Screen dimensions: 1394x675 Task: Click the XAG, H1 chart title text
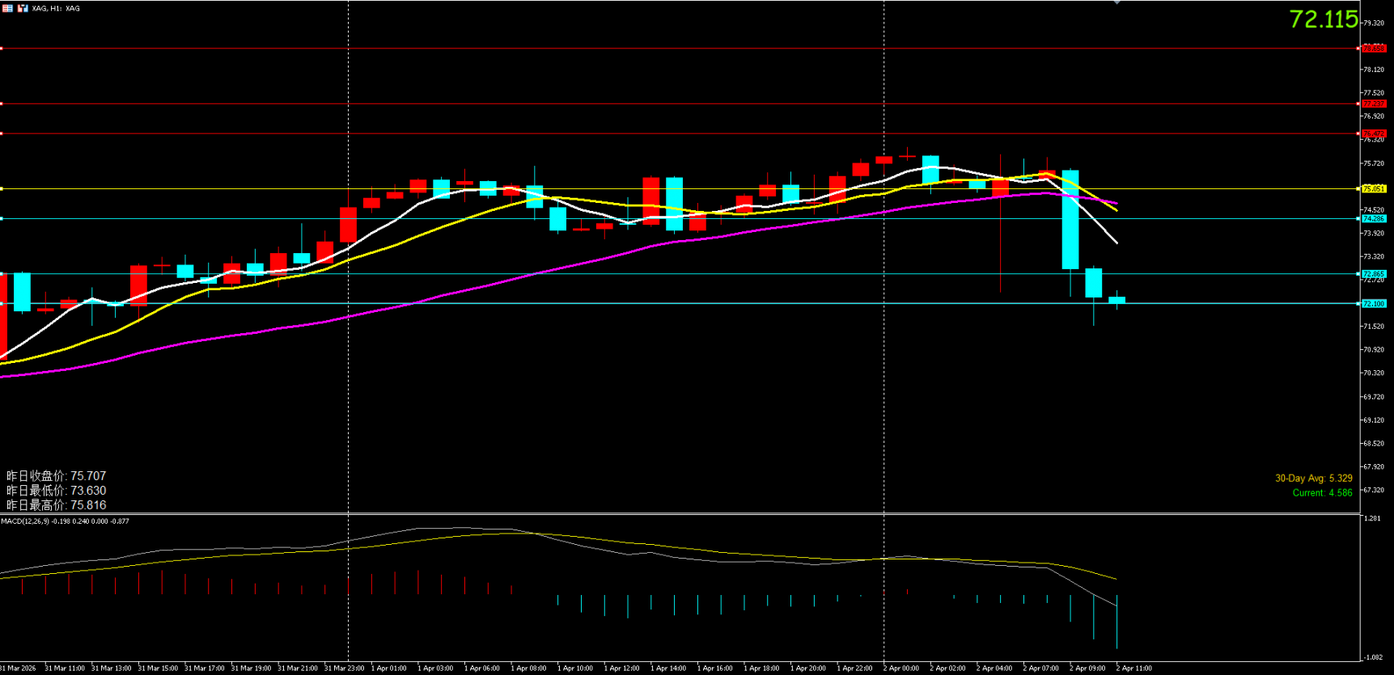tap(56, 8)
